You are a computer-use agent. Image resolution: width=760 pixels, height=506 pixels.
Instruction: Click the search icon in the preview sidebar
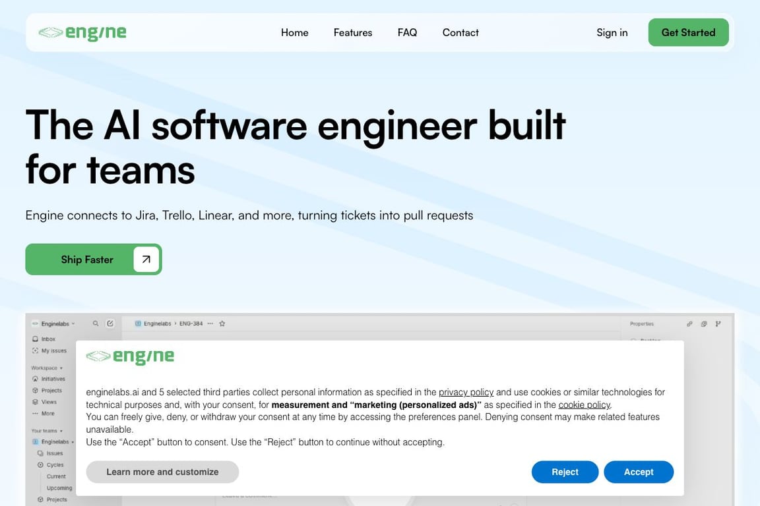click(x=96, y=323)
